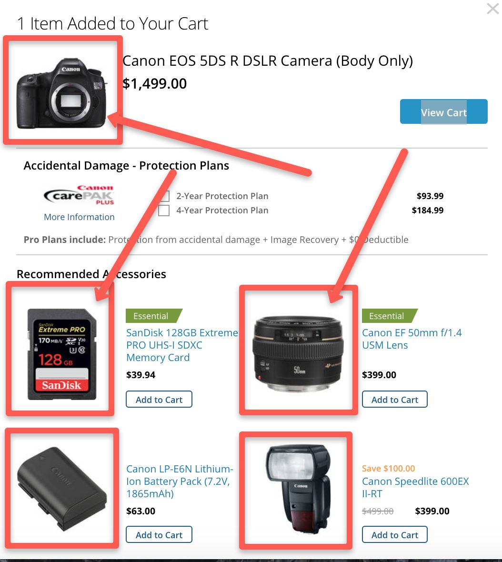Open the Canon EOS 5DS R camera image
The width and height of the screenshot is (502, 562).
61,93
